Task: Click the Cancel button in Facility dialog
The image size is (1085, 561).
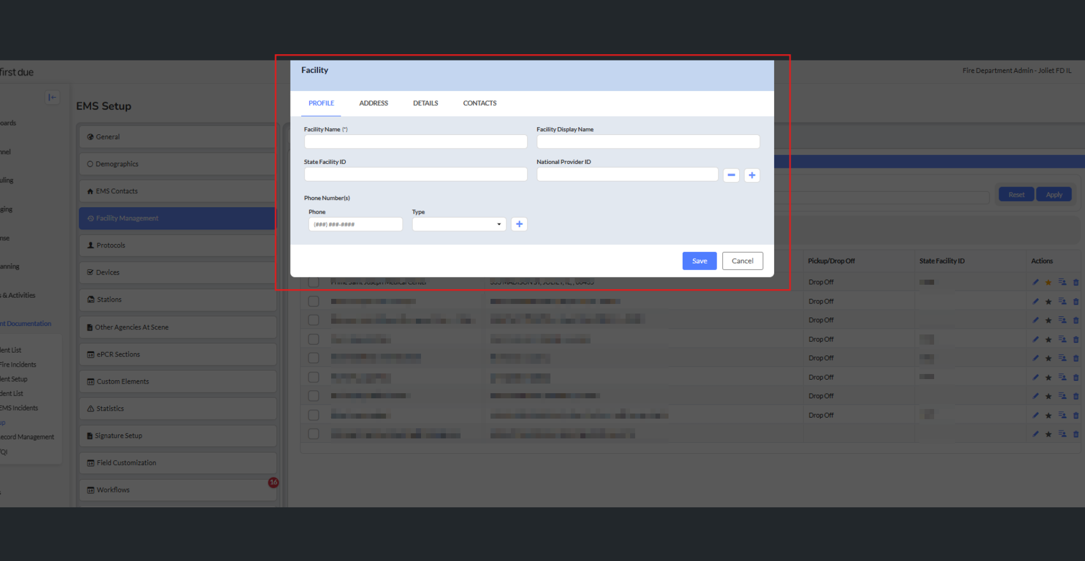Action: pos(742,261)
